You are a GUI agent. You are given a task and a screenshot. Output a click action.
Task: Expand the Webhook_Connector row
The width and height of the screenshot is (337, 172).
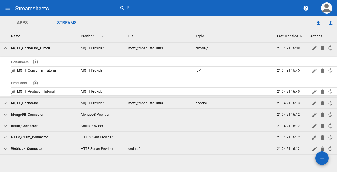5,149
